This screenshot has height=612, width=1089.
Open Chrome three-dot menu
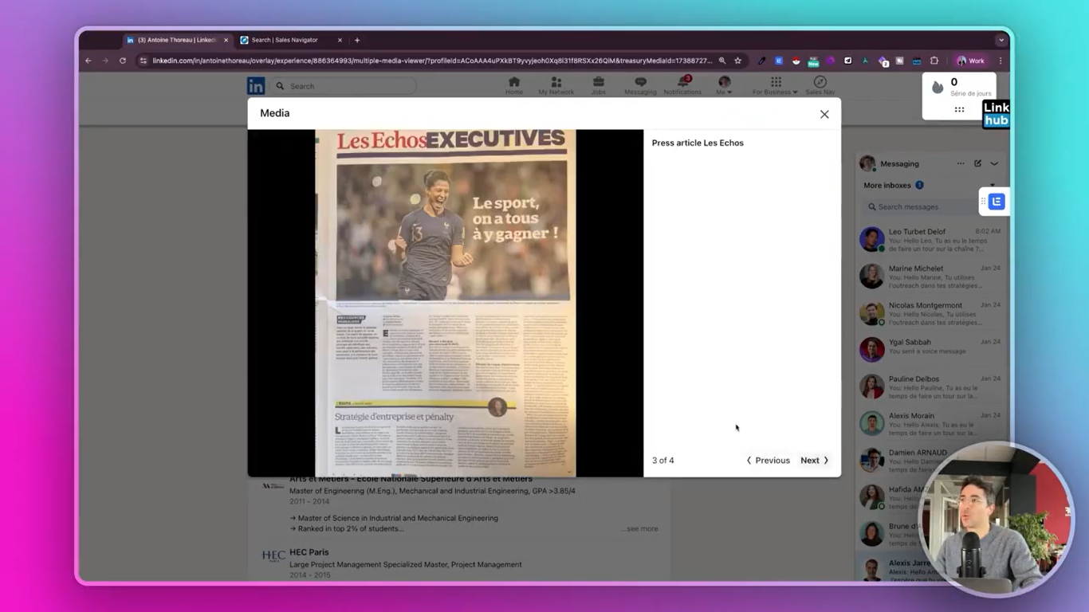(1001, 61)
